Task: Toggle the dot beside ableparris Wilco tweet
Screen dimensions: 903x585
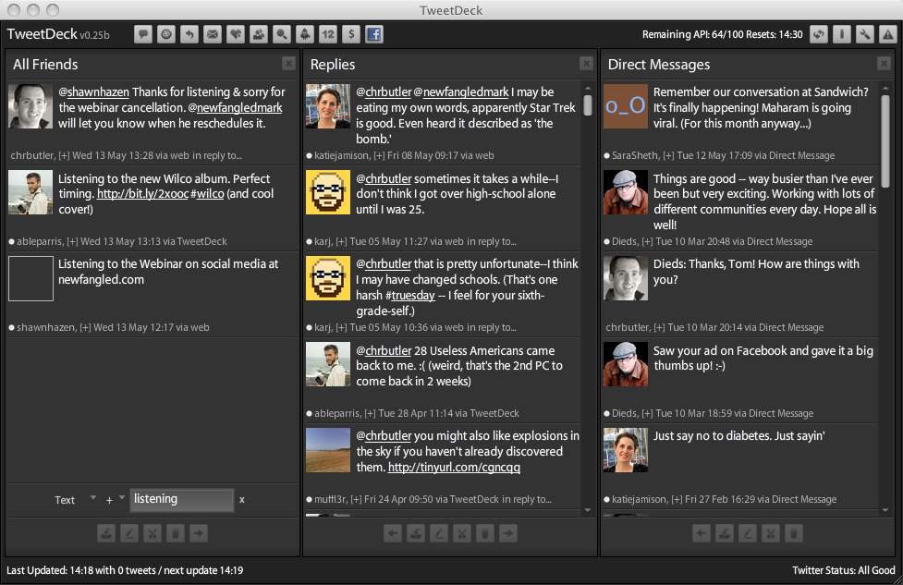Action: (11, 242)
